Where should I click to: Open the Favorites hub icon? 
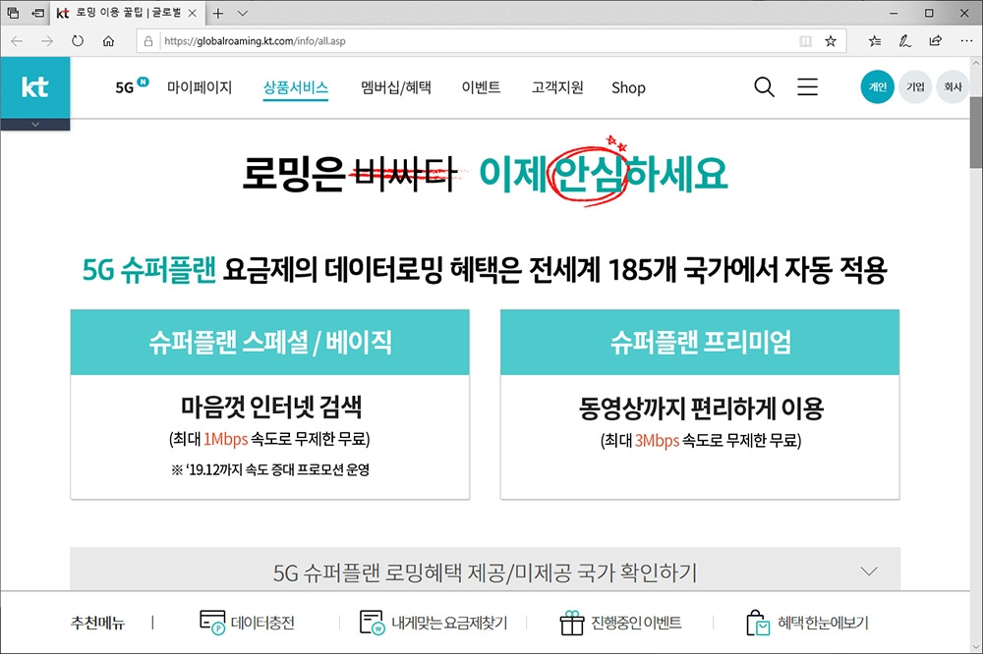875,41
